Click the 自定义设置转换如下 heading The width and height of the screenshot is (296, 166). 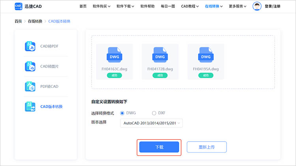tap(109, 102)
